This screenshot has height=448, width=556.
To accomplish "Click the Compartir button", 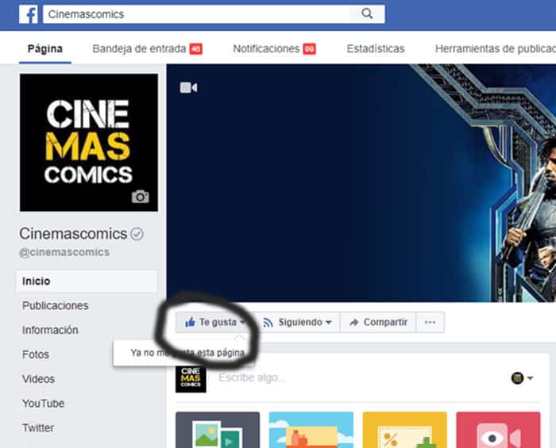I will [378, 323].
